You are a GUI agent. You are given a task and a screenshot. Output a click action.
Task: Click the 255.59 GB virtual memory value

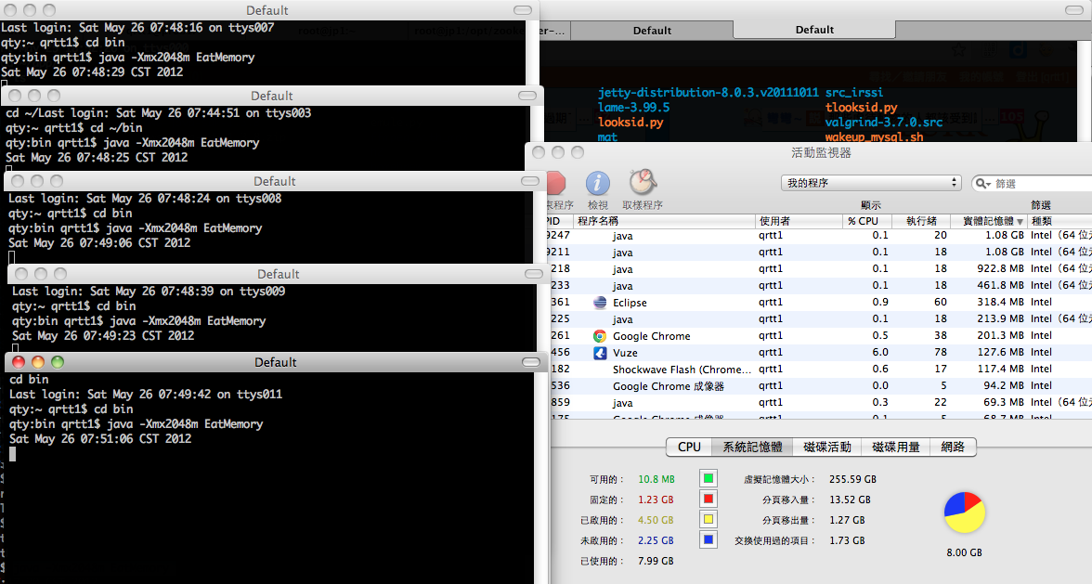tap(852, 479)
